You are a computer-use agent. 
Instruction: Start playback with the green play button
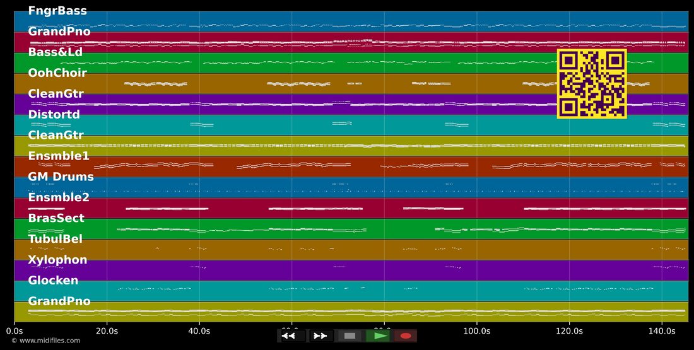tap(377, 336)
